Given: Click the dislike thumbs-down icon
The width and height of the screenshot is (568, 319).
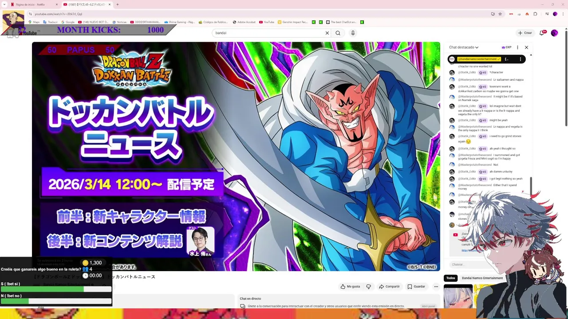Looking at the screenshot, I should click(368, 287).
